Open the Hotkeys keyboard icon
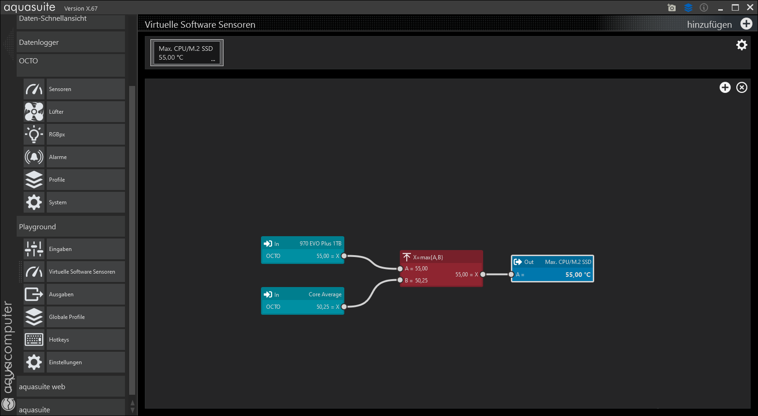758x416 pixels. pos(34,340)
